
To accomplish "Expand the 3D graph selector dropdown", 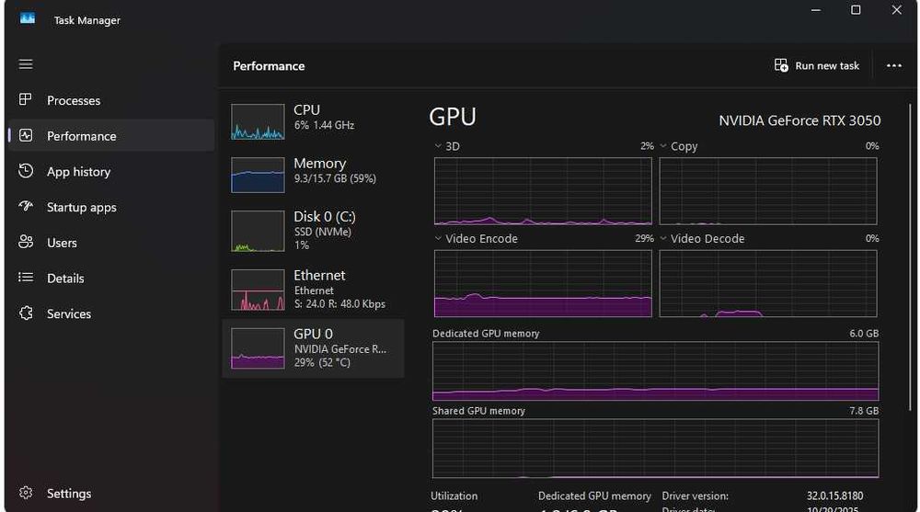I will coord(438,146).
